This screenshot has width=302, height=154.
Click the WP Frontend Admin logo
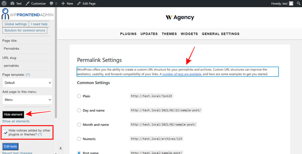click(x=27, y=14)
